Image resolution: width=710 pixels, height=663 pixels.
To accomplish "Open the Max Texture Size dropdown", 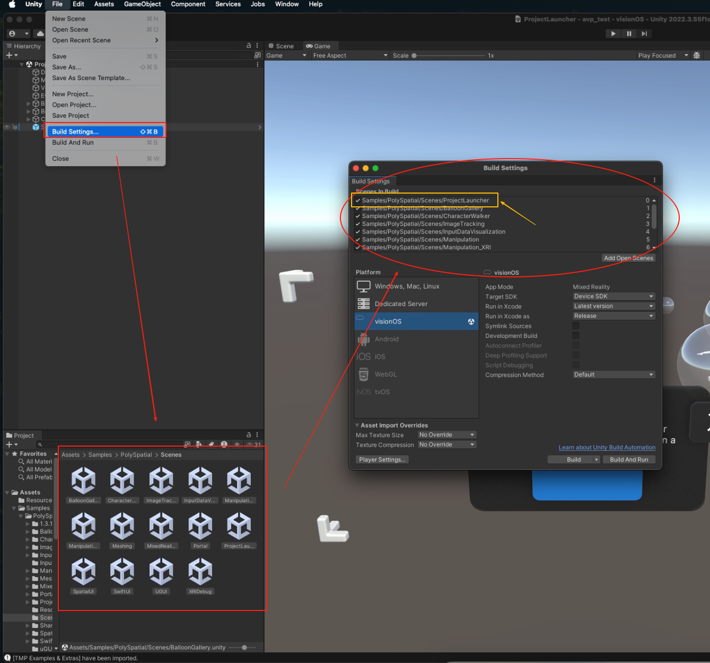I will [447, 435].
